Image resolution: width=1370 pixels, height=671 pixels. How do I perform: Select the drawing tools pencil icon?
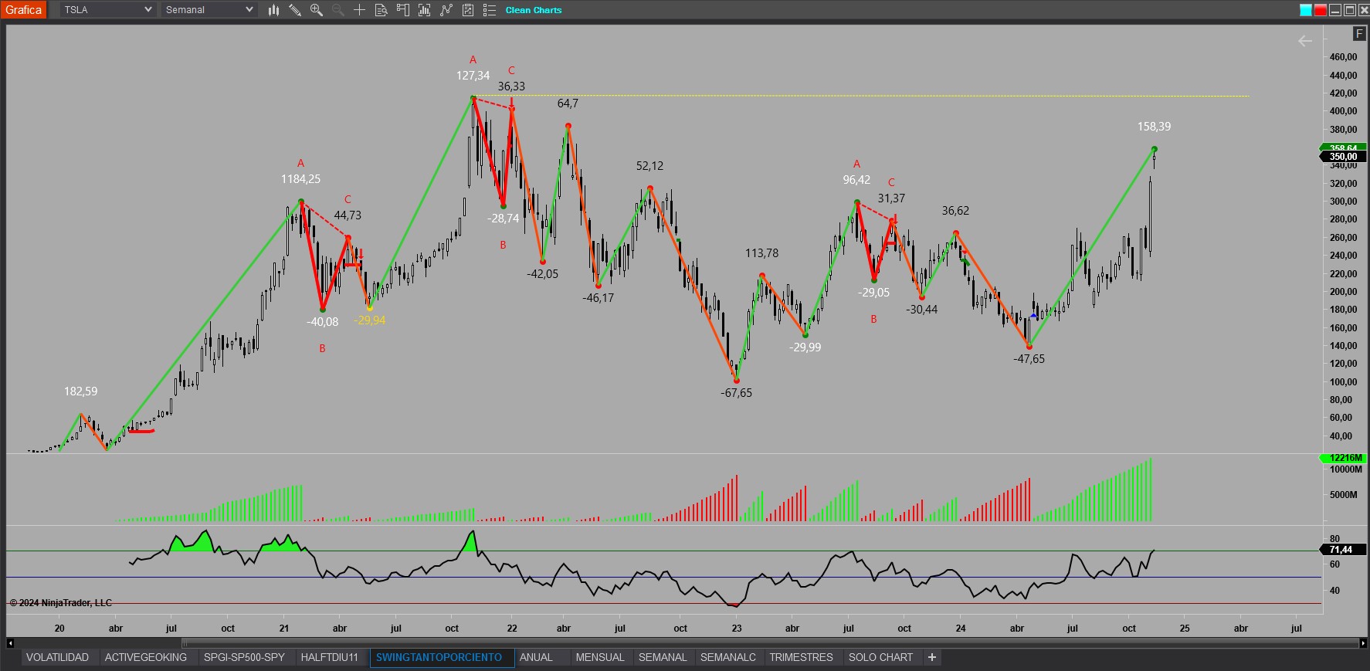point(295,10)
